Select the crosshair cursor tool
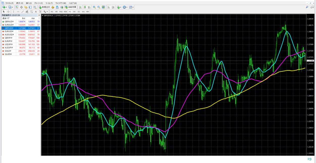The height and width of the screenshot is (163, 316). tap(8, 12)
